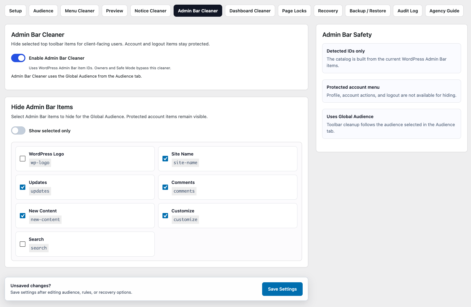
Task: Open the Menu Cleaner tab
Action: click(80, 11)
